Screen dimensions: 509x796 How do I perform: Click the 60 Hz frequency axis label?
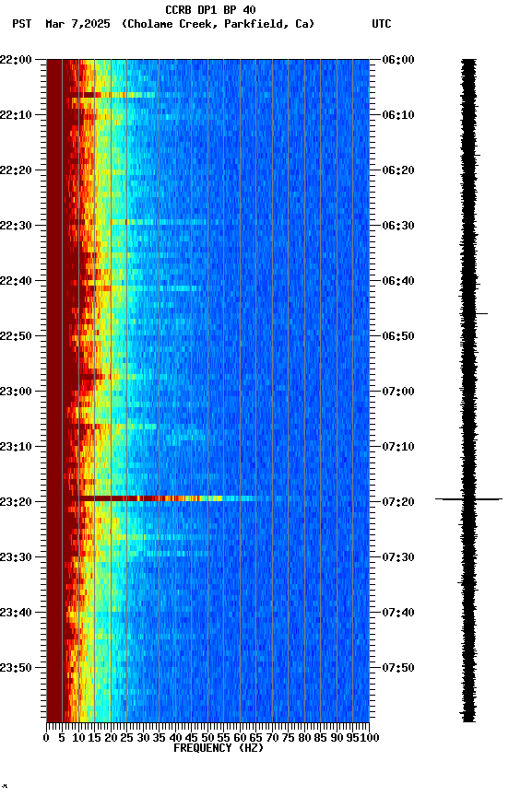240,739
